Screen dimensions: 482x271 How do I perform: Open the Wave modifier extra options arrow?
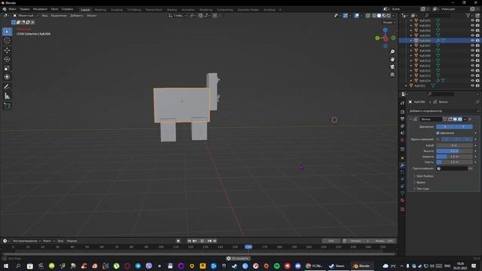[x=465, y=119]
